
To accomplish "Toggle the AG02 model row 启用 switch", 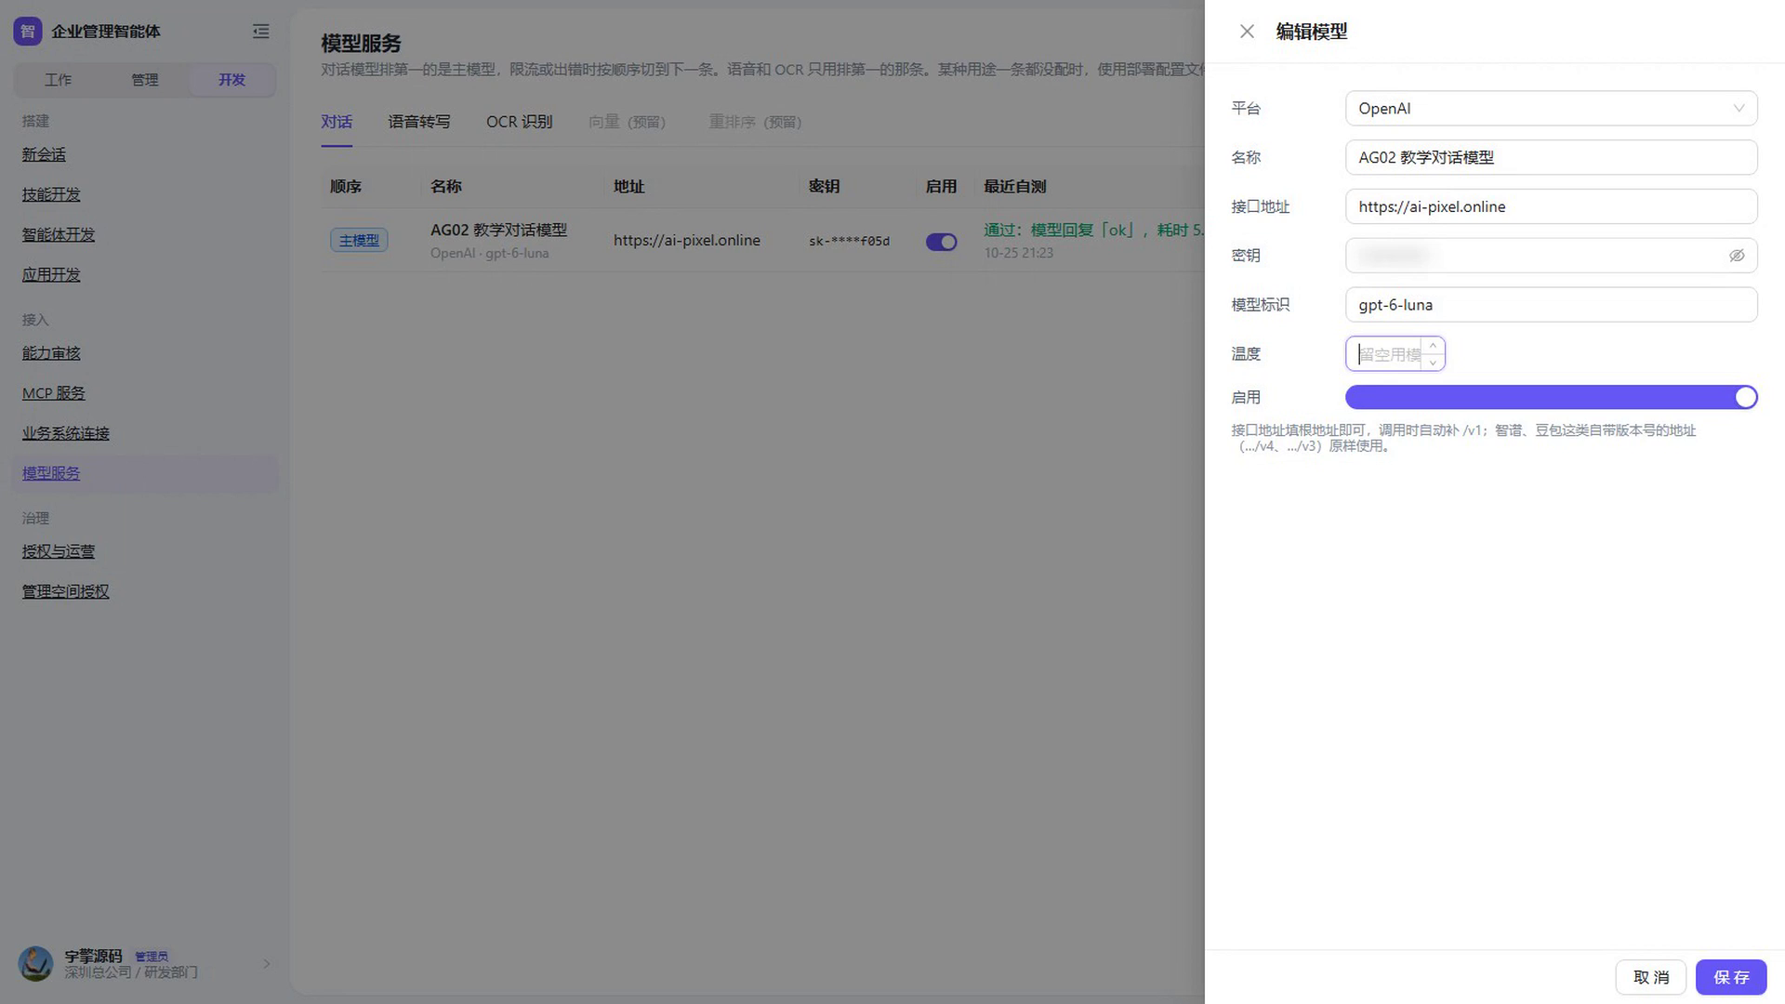I will 941,242.
